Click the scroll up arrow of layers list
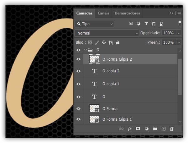Image resolution: width=188 pixels, height=143 pixels. (x=180, y=51)
